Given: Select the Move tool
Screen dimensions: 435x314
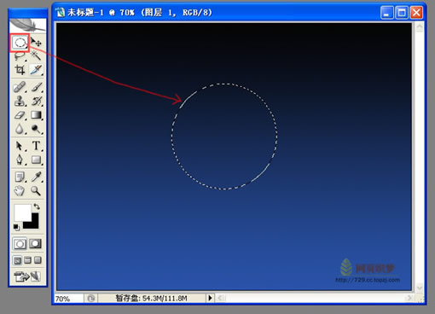Looking at the screenshot, I should click(36, 43).
